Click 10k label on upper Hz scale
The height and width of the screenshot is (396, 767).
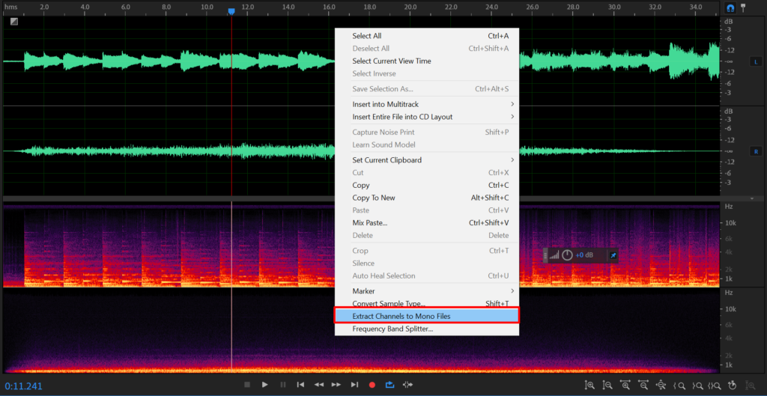pyautogui.click(x=730, y=223)
